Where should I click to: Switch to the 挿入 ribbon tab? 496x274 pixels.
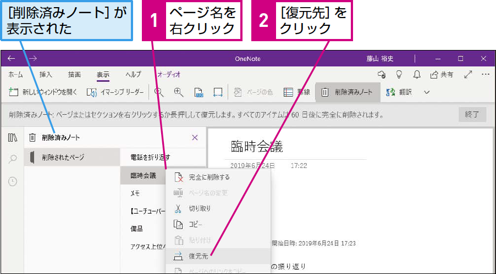click(x=46, y=75)
